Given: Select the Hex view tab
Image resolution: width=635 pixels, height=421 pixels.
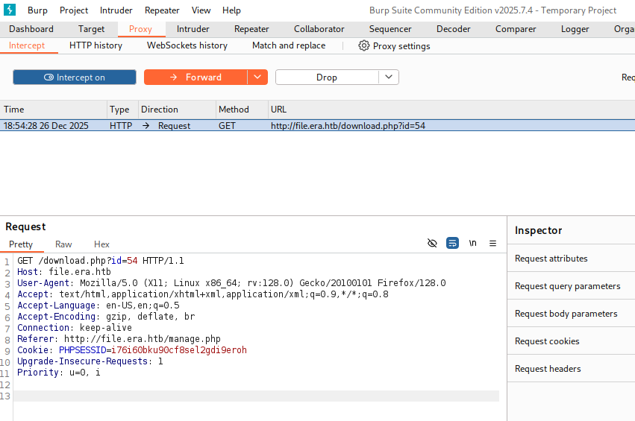Looking at the screenshot, I should (x=101, y=244).
